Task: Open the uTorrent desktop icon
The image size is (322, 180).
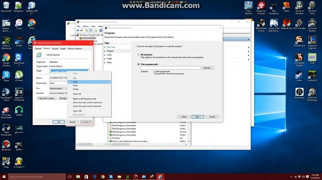Action: point(19,76)
